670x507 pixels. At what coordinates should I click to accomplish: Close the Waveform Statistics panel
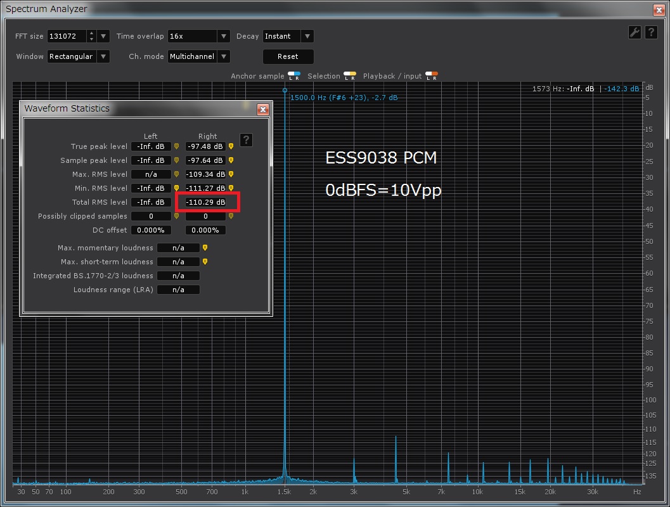tap(263, 110)
